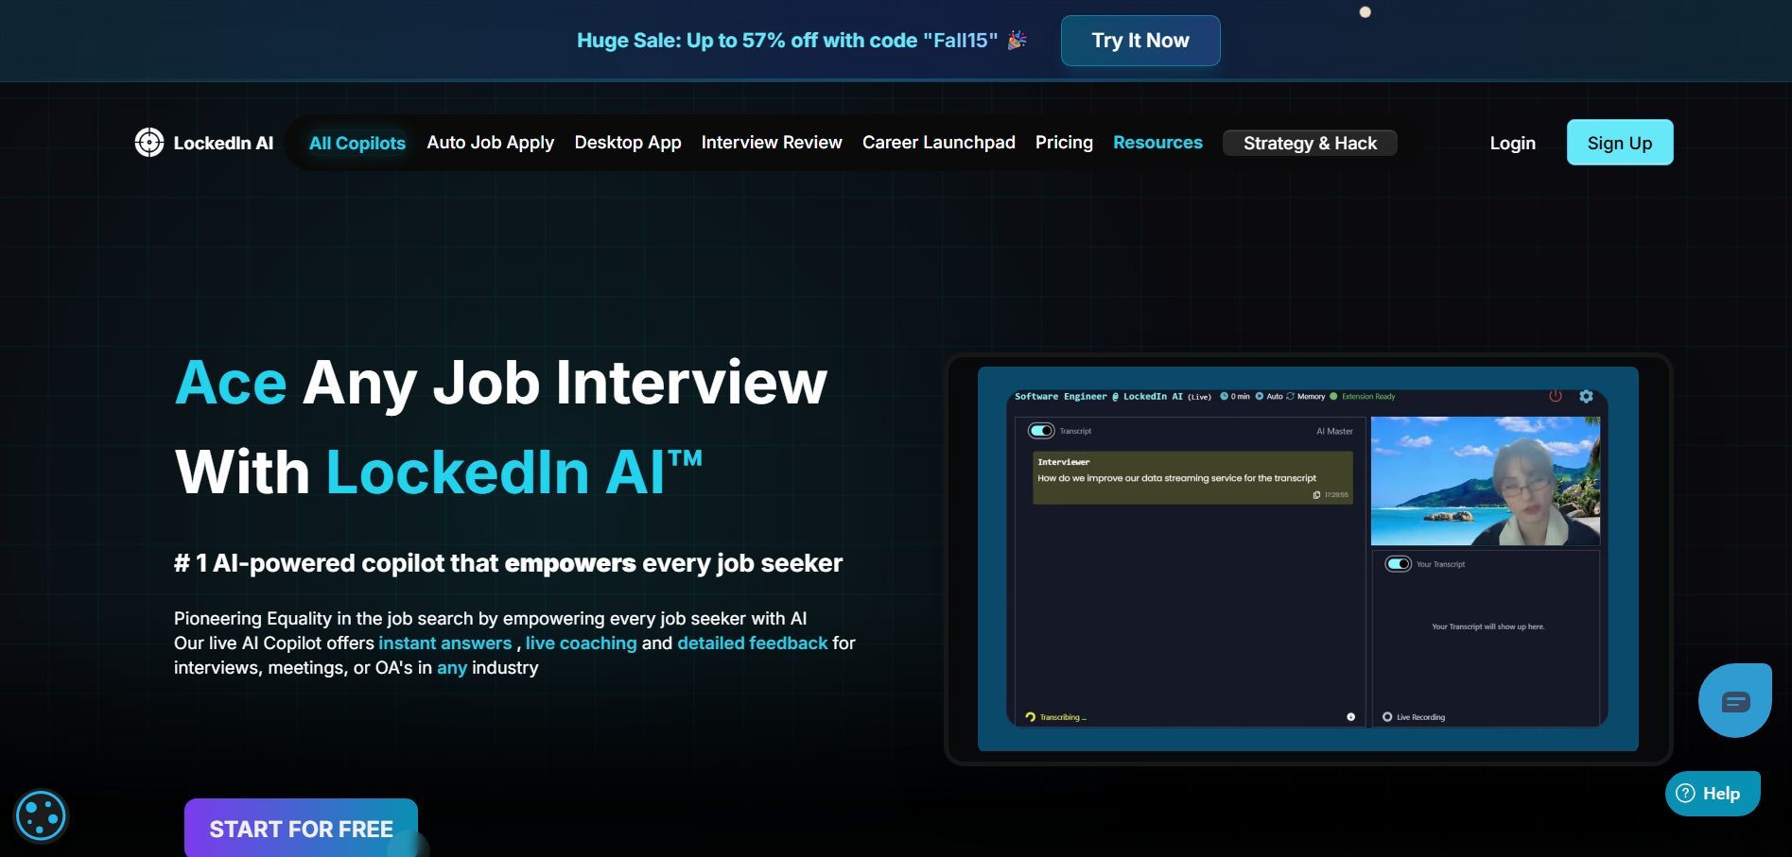This screenshot has width=1792, height=857.
Task: Click the Memory refresh icon
Action: pyautogui.click(x=1290, y=396)
